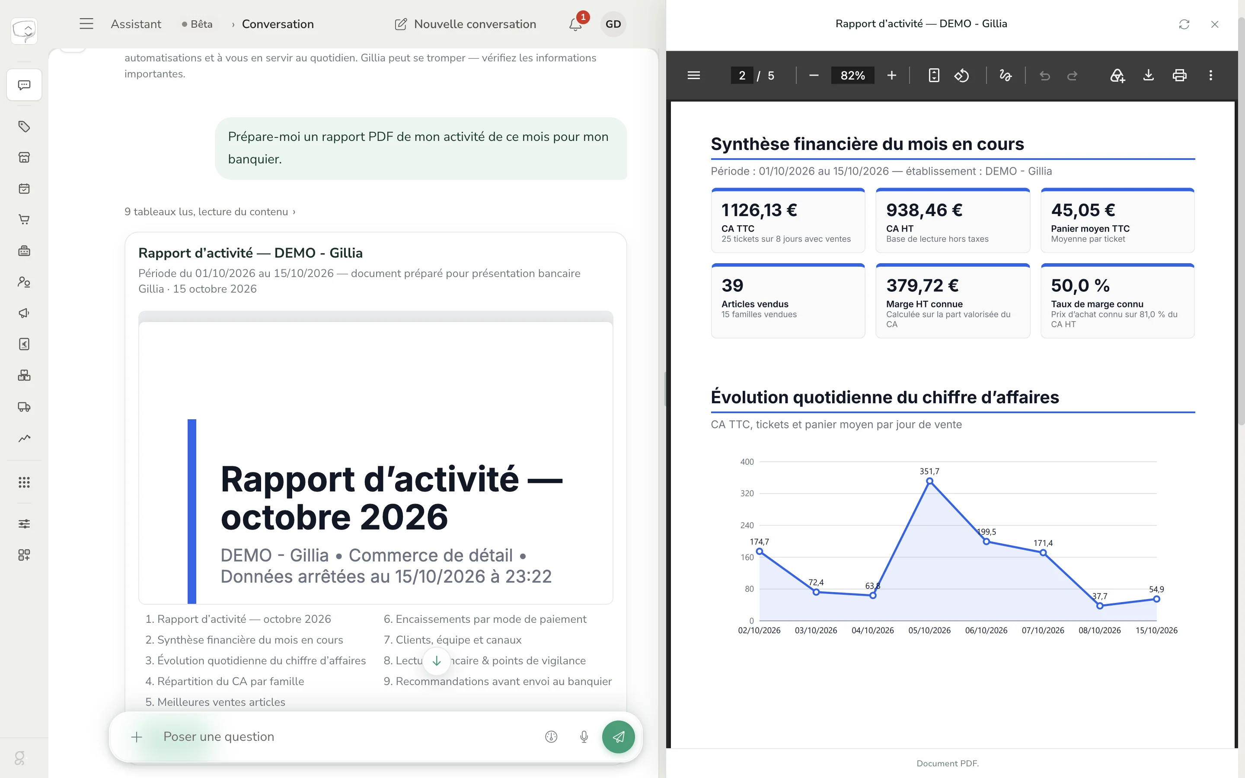Open attachment plus button in question box
The height and width of the screenshot is (778, 1245).
pos(136,737)
